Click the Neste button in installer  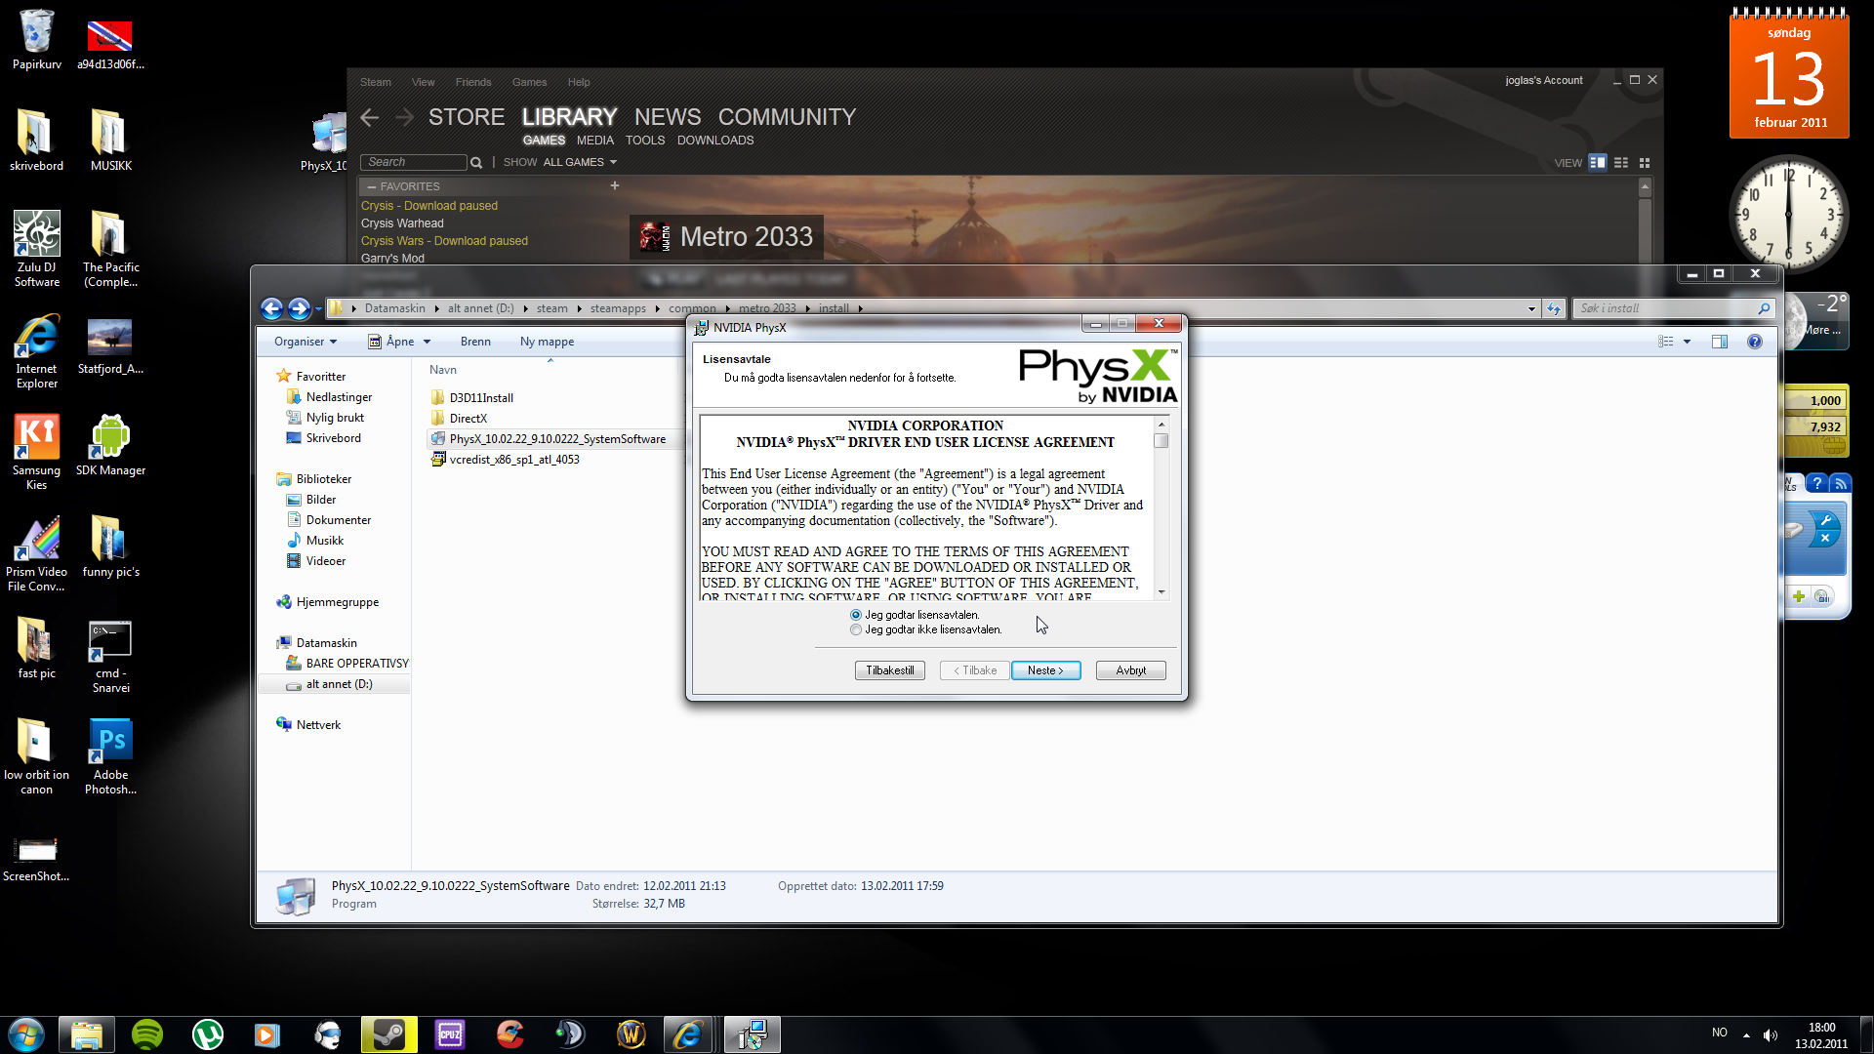[x=1045, y=670]
